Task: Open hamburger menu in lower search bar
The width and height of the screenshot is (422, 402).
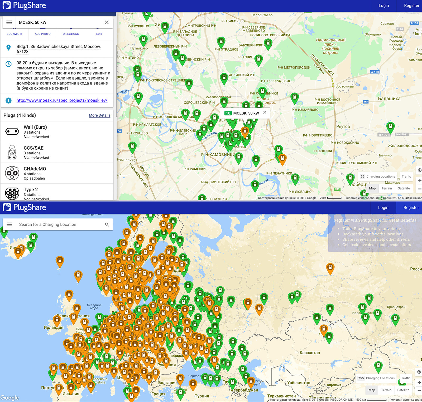Action: pos(9,224)
